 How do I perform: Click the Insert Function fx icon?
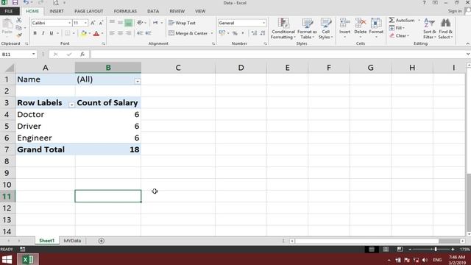click(x=82, y=54)
